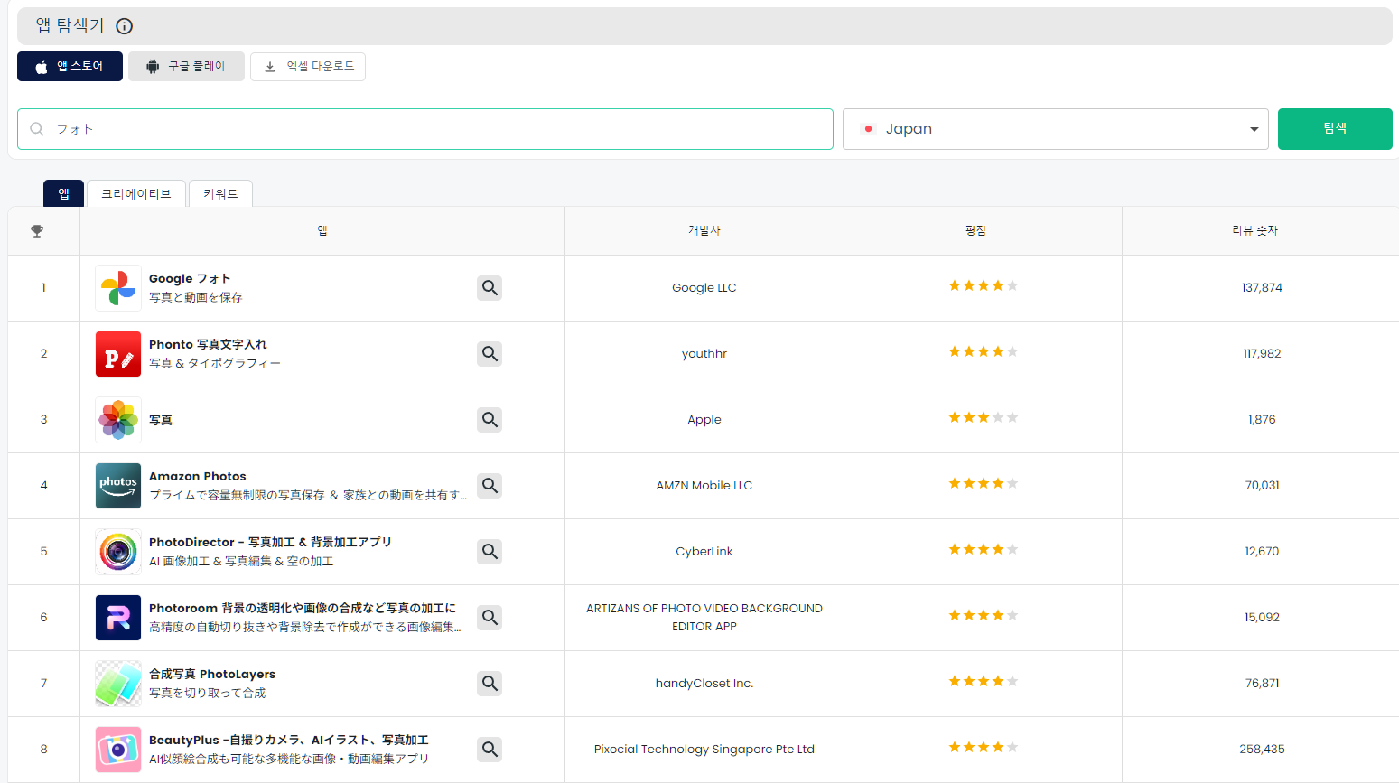
Task: Click developer Pixocial Technology Singapore Pte Ltd
Action: click(x=704, y=750)
